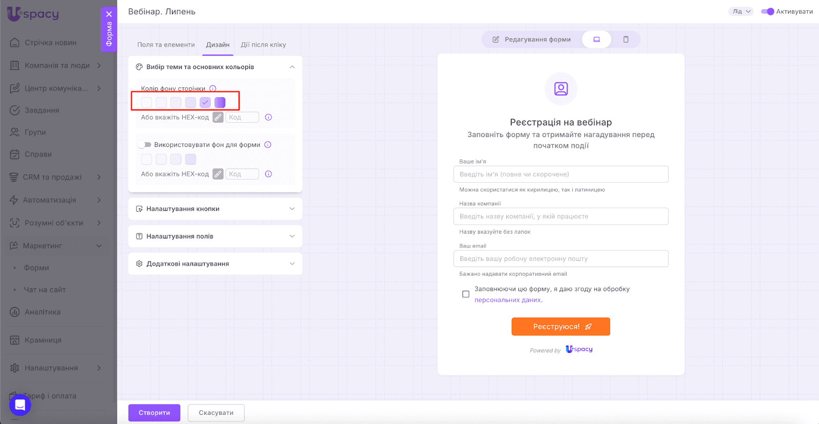Open the Лід dropdown
The width and height of the screenshot is (819, 424).
(x=741, y=11)
